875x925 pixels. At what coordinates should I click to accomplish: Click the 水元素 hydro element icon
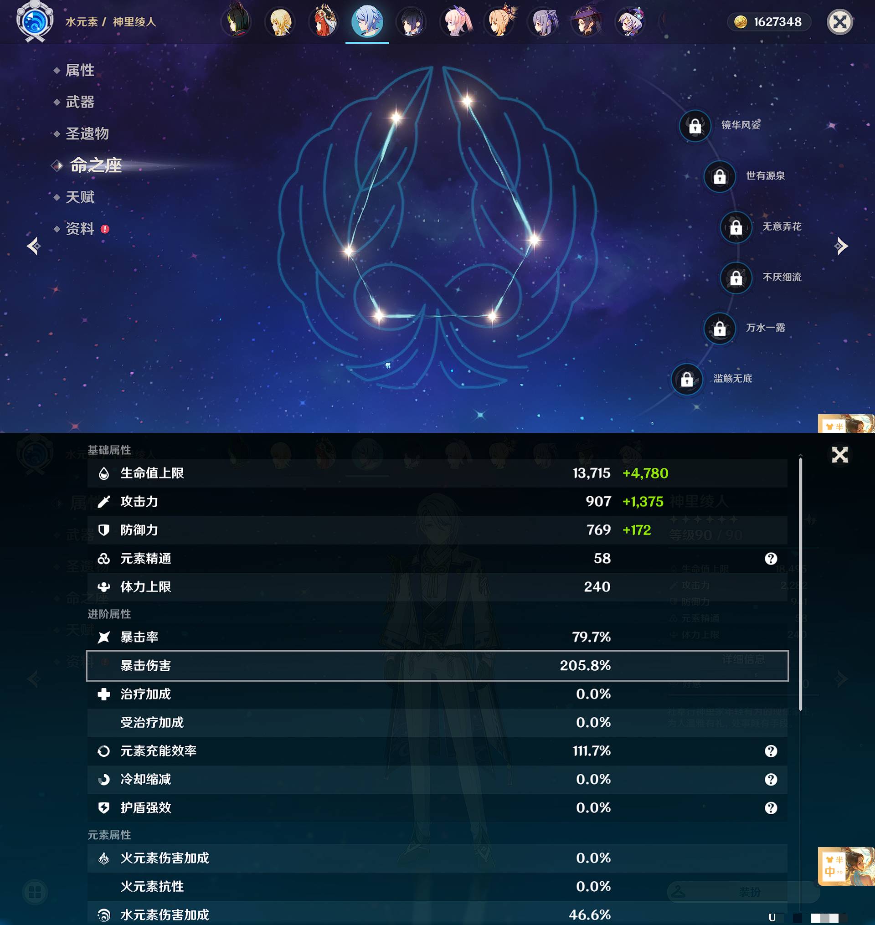[x=34, y=22]
